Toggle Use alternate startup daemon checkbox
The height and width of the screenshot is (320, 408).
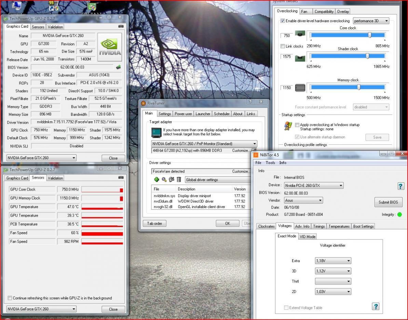[297, 137]
